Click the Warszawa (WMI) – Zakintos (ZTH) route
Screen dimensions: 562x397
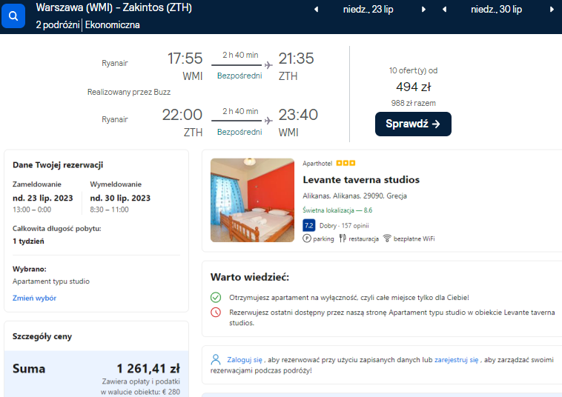(114, 7)
